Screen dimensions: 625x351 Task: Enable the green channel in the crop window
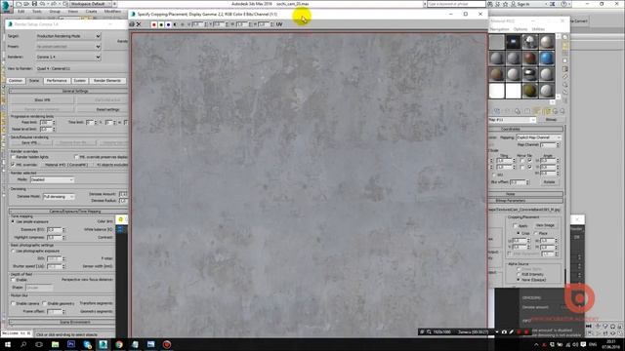161,24
